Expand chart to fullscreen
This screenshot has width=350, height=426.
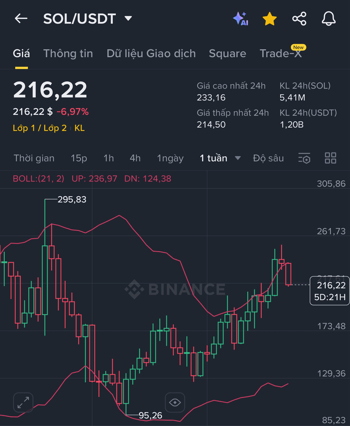coord(23,402)
